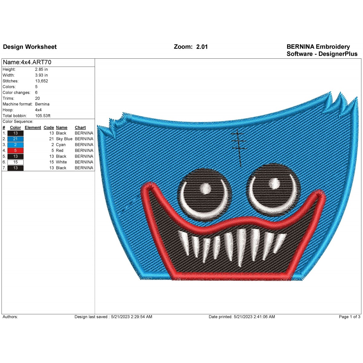Click the 'Design last saved' timestamp
The image size is (363, 363).
[113, 317]
